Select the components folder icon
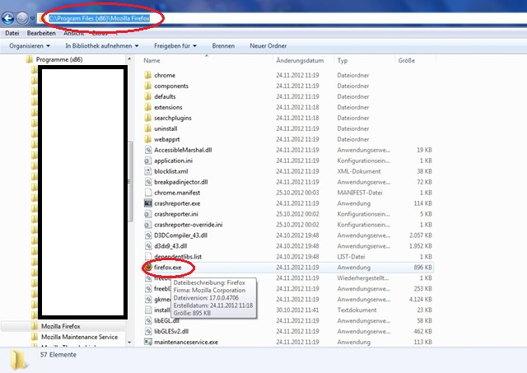 pyautogui.click(x=148, y=86)
